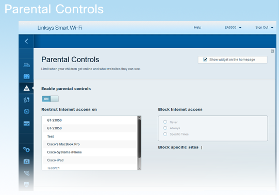Select Cisco's MacBook Pro device
Viewport: 280px width, 195px height.
[89, 144]
